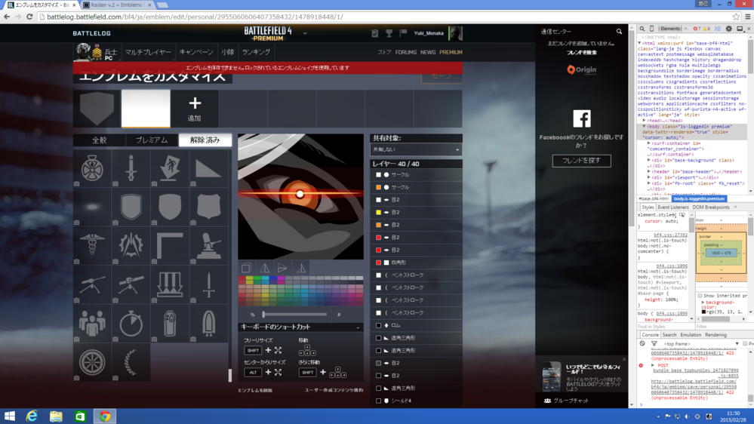Click the opacity percentage slider handle
The image size is (754, 424).
(x=263, y=315)
